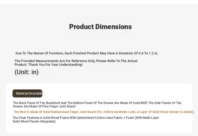198x136 pixels.
Task: Click the bookshelf back panel description line
Action: (x=97, y=103)
